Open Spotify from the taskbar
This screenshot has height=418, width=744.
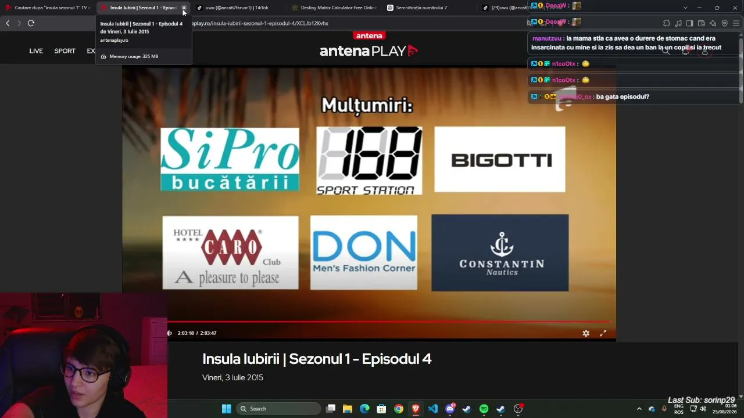tap(484, 409)
